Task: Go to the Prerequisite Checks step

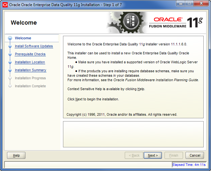Action: coord(30,54)
